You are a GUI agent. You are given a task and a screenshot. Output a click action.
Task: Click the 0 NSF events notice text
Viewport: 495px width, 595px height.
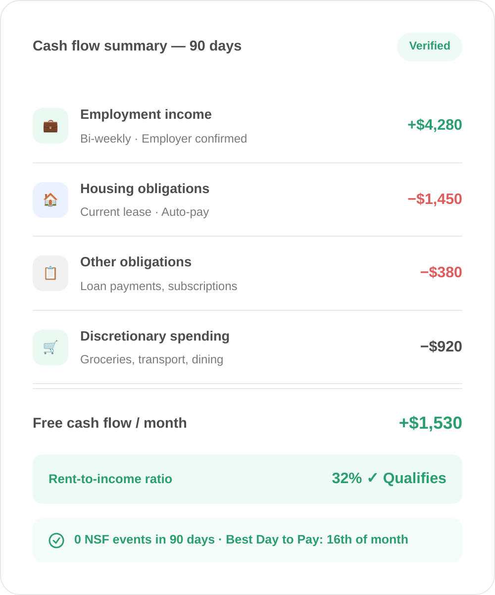coord(242,540)
